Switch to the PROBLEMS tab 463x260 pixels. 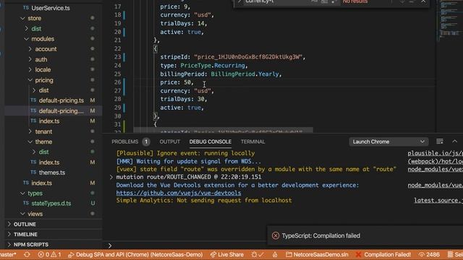125,142
